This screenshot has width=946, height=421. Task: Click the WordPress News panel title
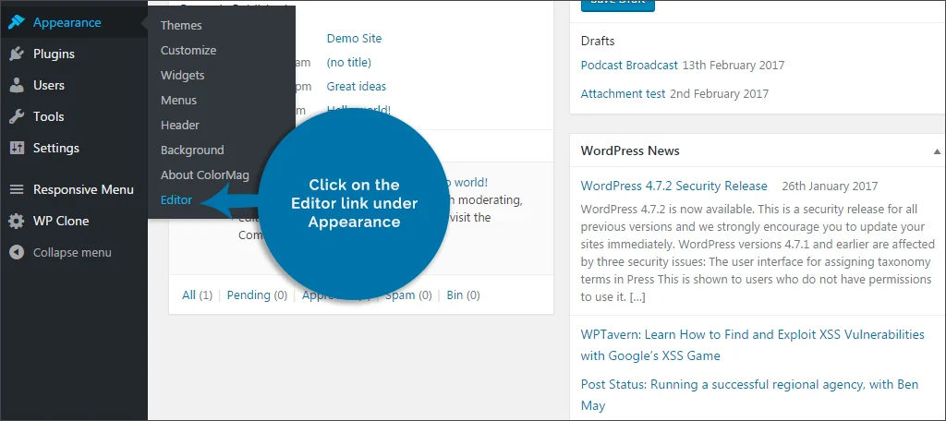pos(630,150)
